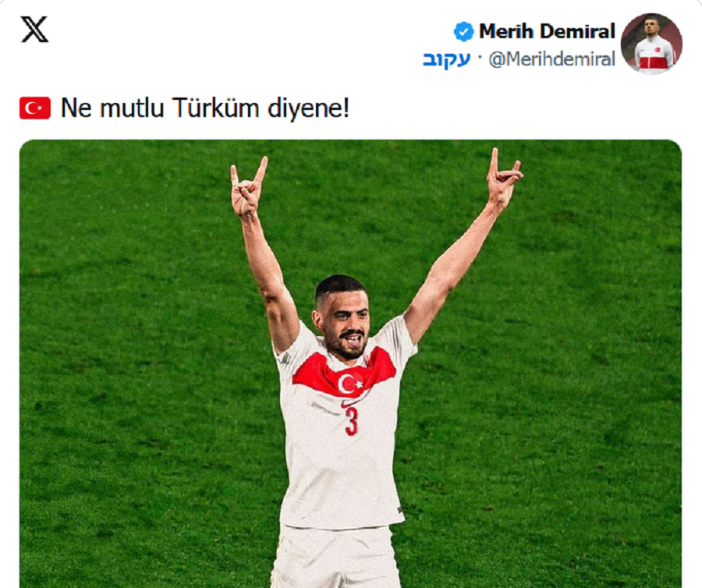The width and height of the screenshot is (702, 588).
Task: Click the player's raised left-side hand gesture
Action: [247, 187]
